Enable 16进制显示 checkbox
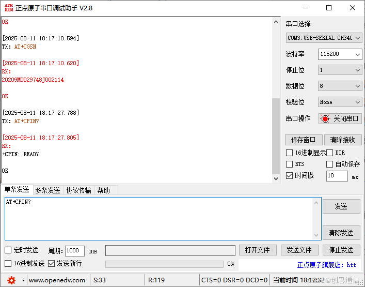This screenshot has height=287, width=365. 289,153
